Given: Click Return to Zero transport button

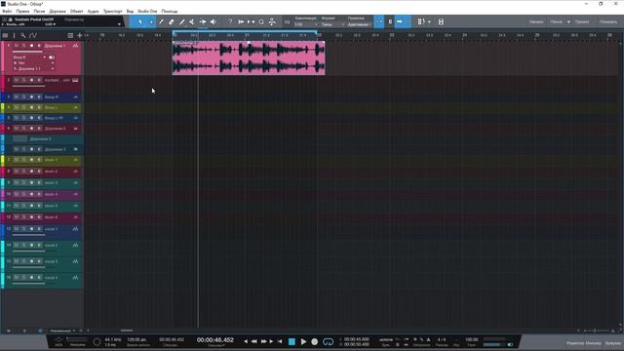Looking at the screenshot, I should click(280, 341).
